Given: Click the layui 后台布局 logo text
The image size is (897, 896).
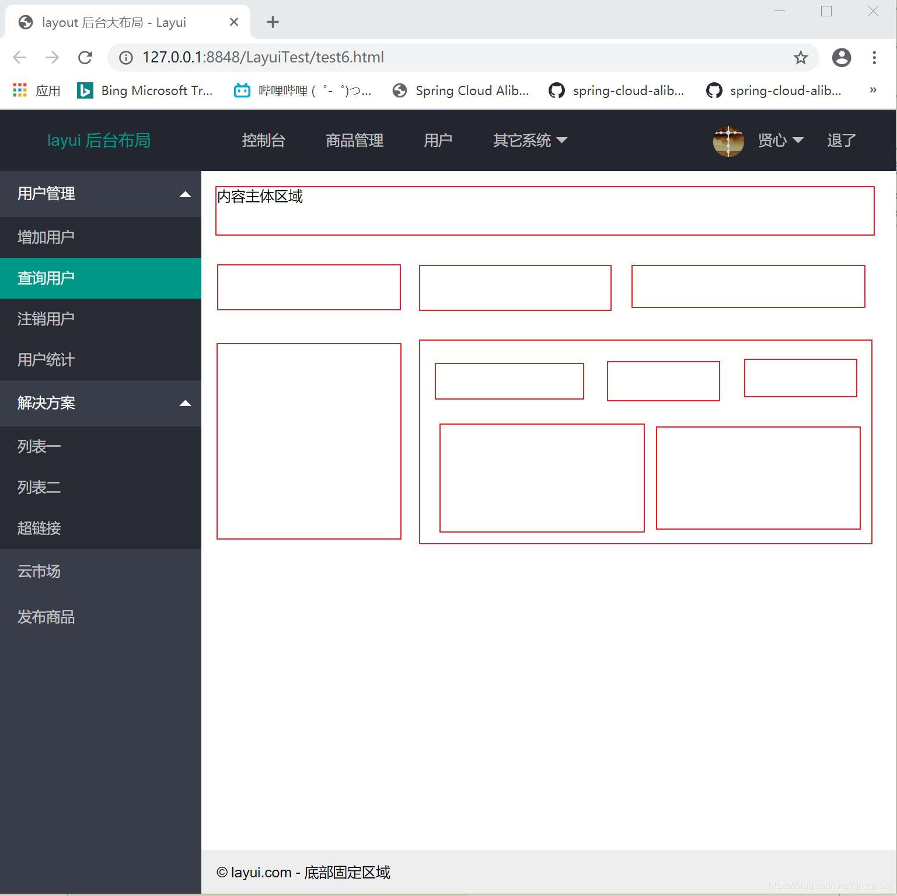Looking at the screenshot, I should pyautogui.click(x=99, y=140).
